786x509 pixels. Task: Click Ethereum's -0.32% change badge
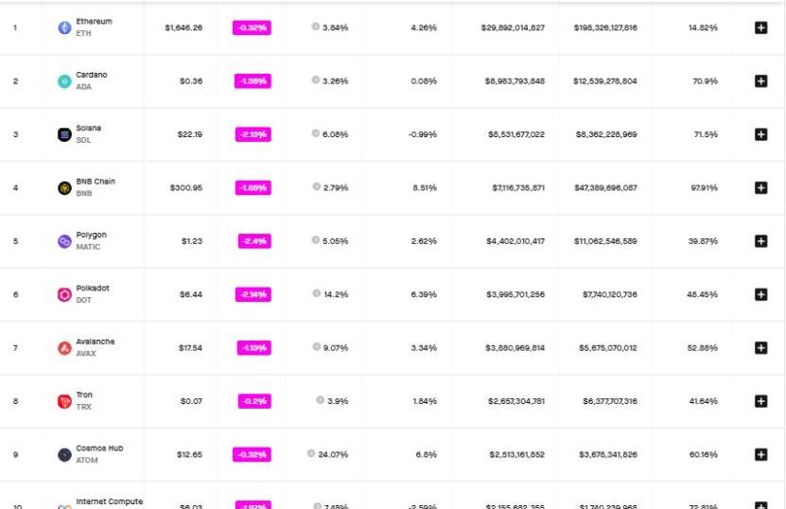click(x=252, y=28)
